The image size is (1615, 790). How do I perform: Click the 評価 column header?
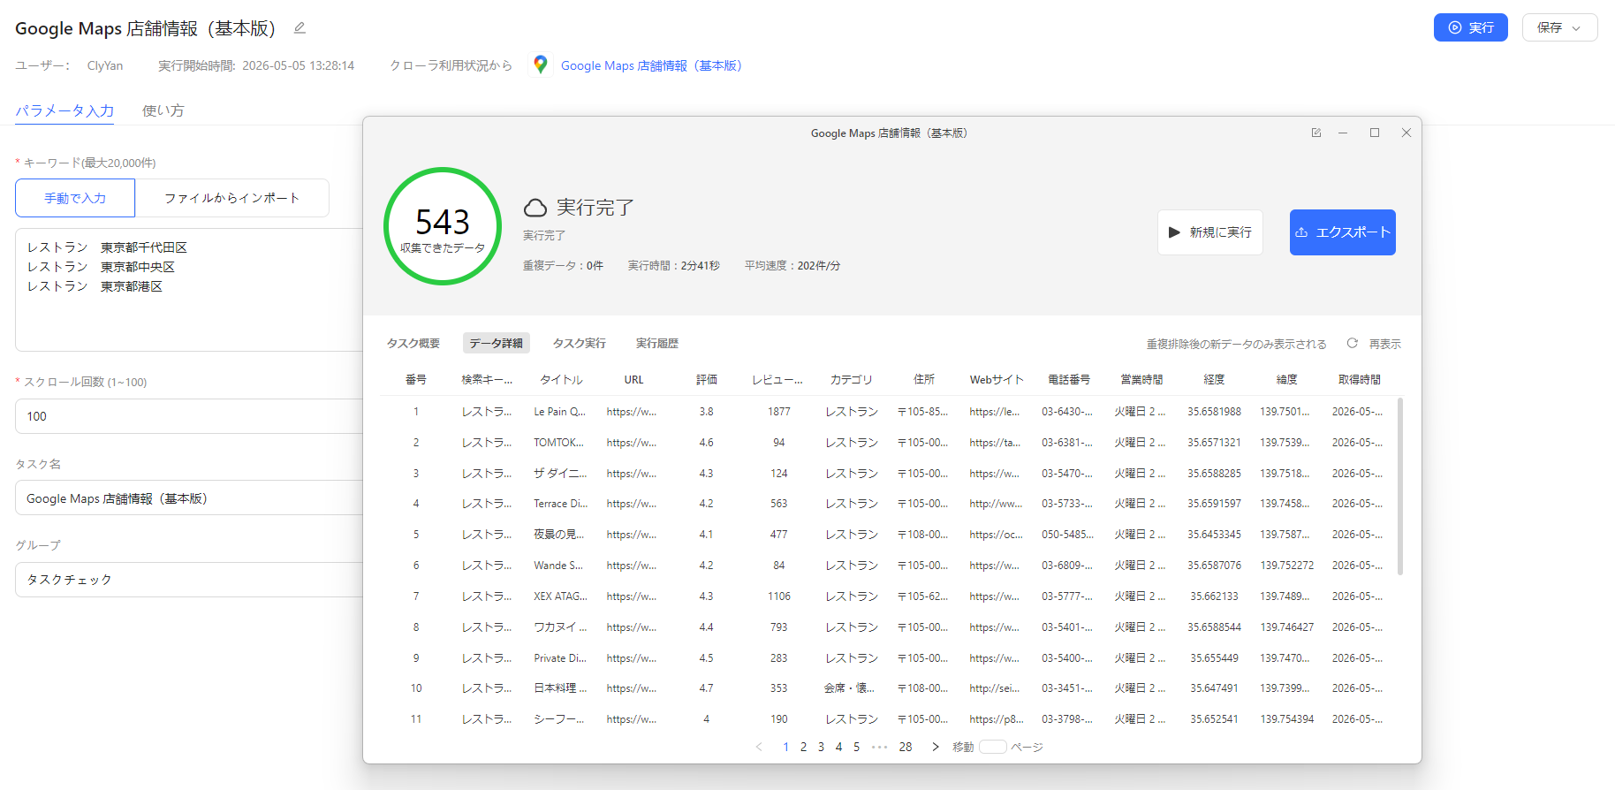coord(707,380)
